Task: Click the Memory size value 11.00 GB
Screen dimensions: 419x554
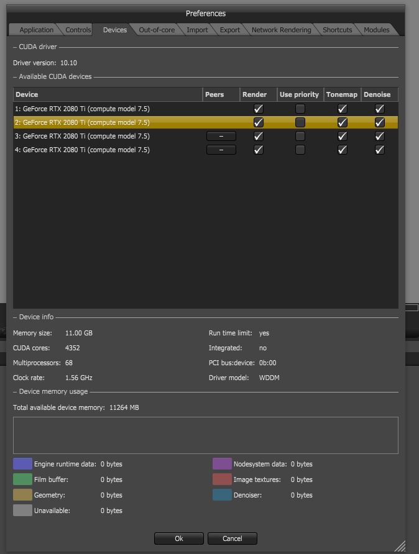Action: 79,333
